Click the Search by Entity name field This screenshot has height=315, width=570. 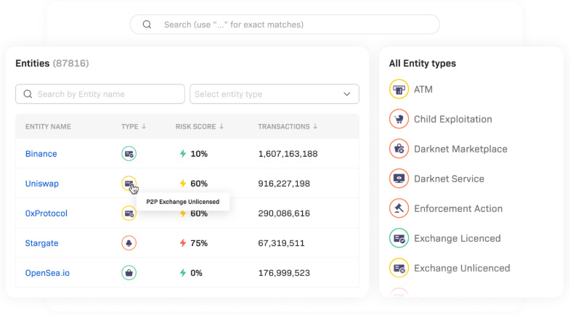point(100,94)
